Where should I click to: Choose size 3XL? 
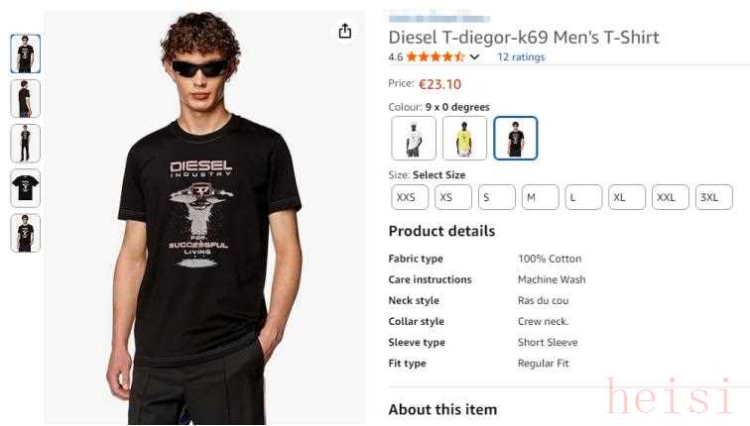coord(714,197)
